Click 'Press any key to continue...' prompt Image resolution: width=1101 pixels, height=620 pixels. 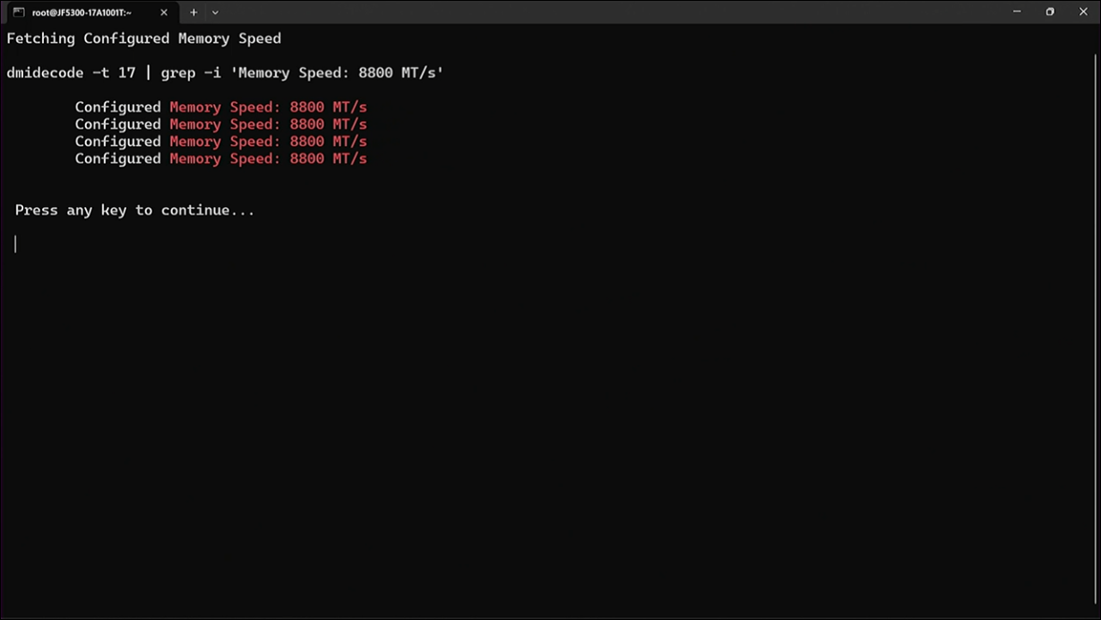pyautogui.click(x=134, y=211)
